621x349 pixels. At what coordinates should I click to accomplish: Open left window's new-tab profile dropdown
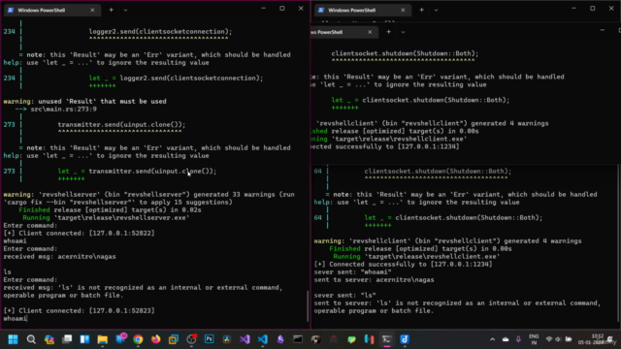pyautogui.click(x=125, y=10)
